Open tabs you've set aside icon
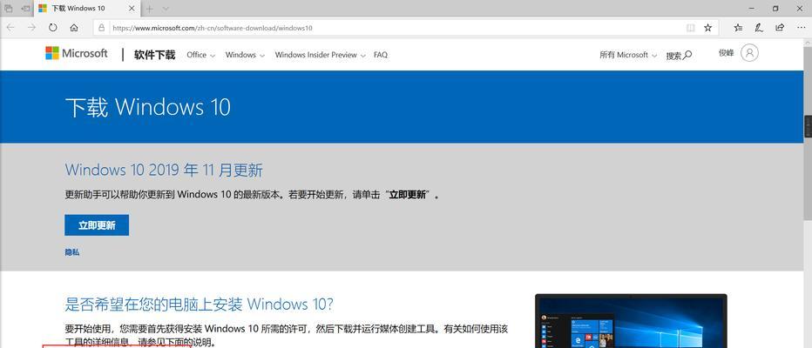 9,9
